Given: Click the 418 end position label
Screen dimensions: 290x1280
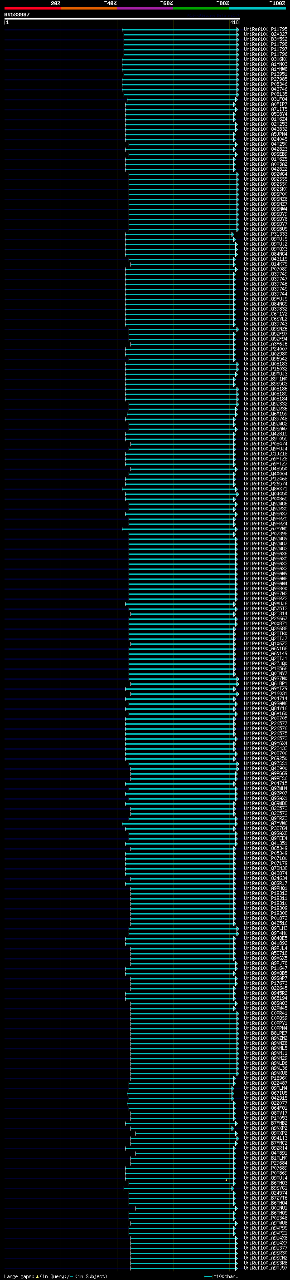Looking at the screenshot, I should point(234,22).
